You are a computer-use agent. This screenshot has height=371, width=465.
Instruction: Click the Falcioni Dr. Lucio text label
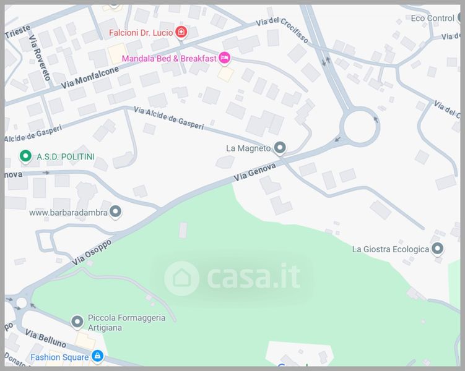point(141,33)
